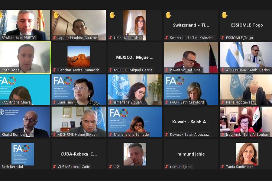Click the Mariahelena Semedo name label
This screenshot has height=181, width=272.
point(131,135)
